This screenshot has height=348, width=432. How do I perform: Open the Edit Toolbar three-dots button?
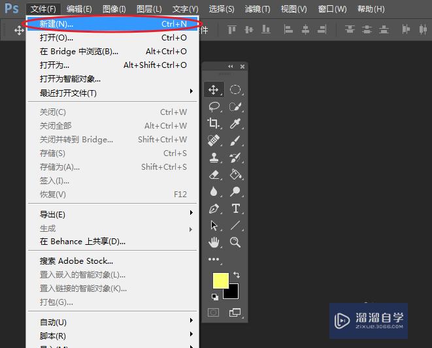[214, 260]
